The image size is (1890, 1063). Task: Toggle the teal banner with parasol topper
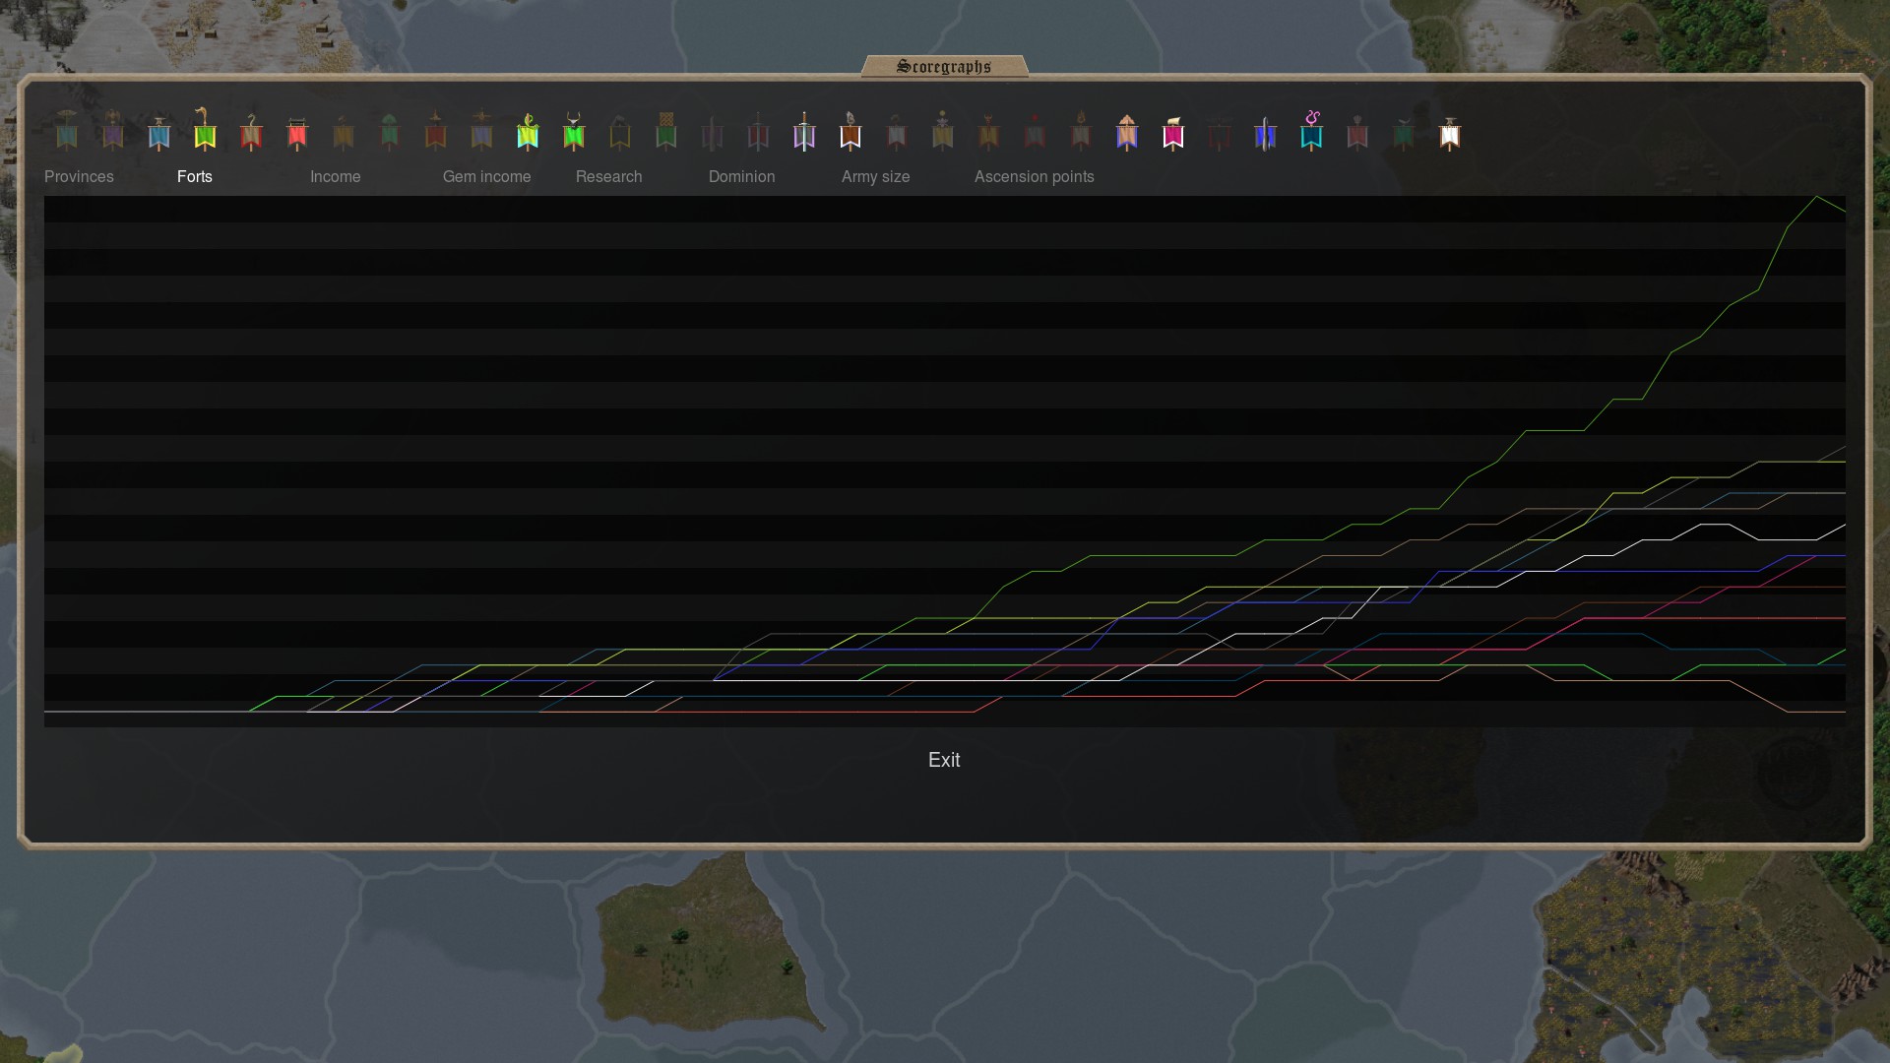[67, 130]
